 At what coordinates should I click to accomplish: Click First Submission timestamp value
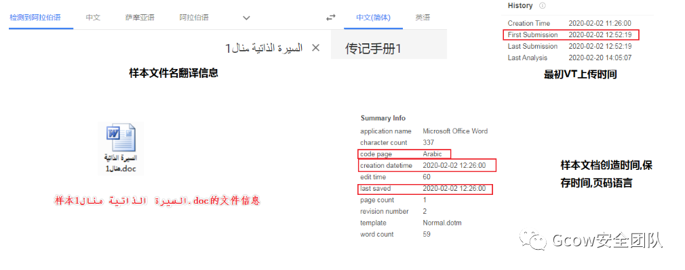pyautogui.click(x=601, y=35)
